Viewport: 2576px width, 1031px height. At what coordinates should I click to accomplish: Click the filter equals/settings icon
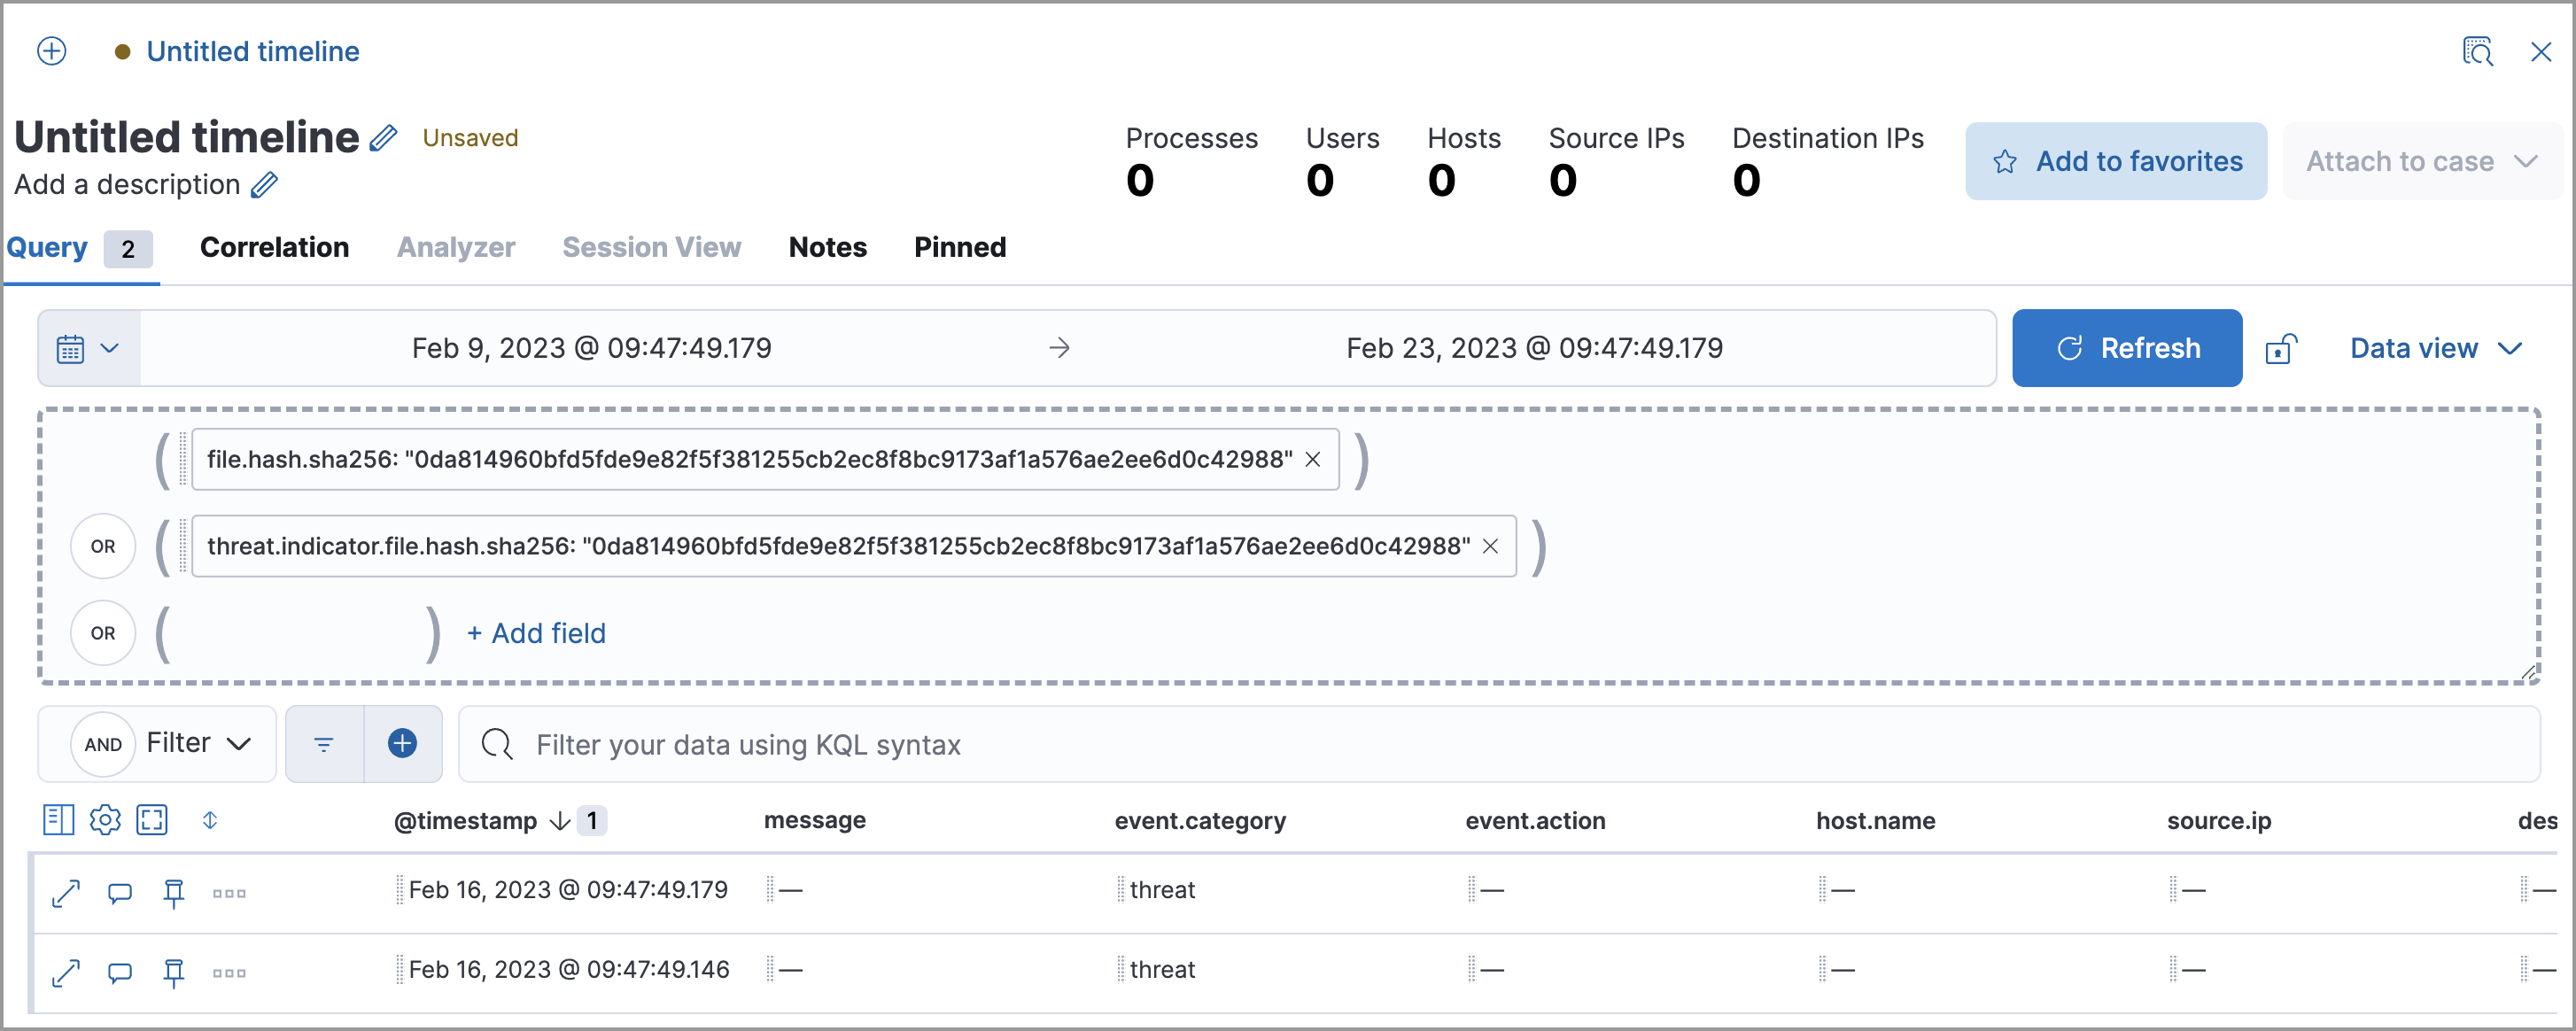pyautogui.click(x=323, y=745)
